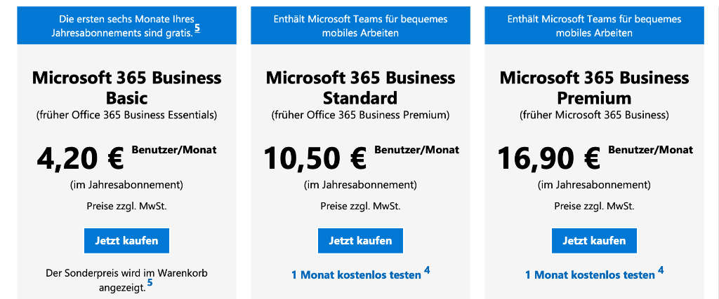Image resolution: width=719 pixels, height=299 pixels.
Task: Click the Microsoft Teams banner above Business Premium
Action: pyautogui.click(x=594, y=26)
